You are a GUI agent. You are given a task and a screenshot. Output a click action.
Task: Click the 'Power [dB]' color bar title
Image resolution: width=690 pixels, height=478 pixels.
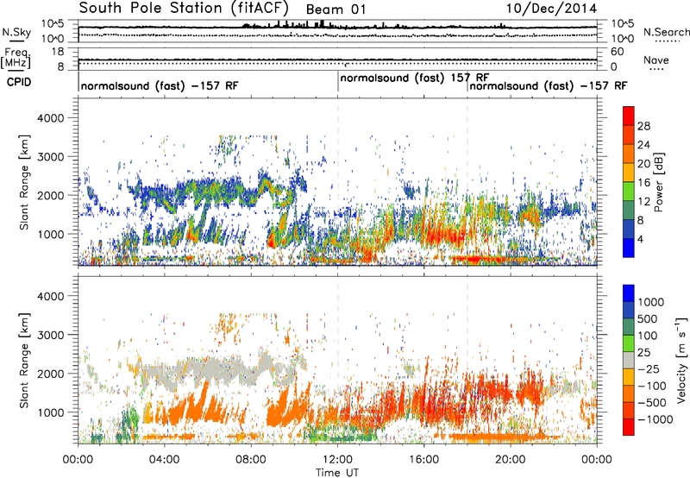click(x=659, y=182)
